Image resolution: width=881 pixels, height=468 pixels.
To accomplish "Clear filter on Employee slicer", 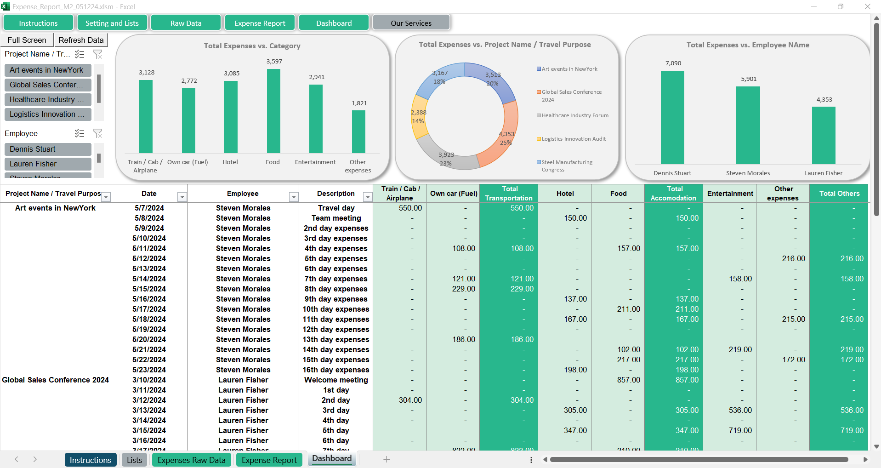I will (x=97, y=133).
